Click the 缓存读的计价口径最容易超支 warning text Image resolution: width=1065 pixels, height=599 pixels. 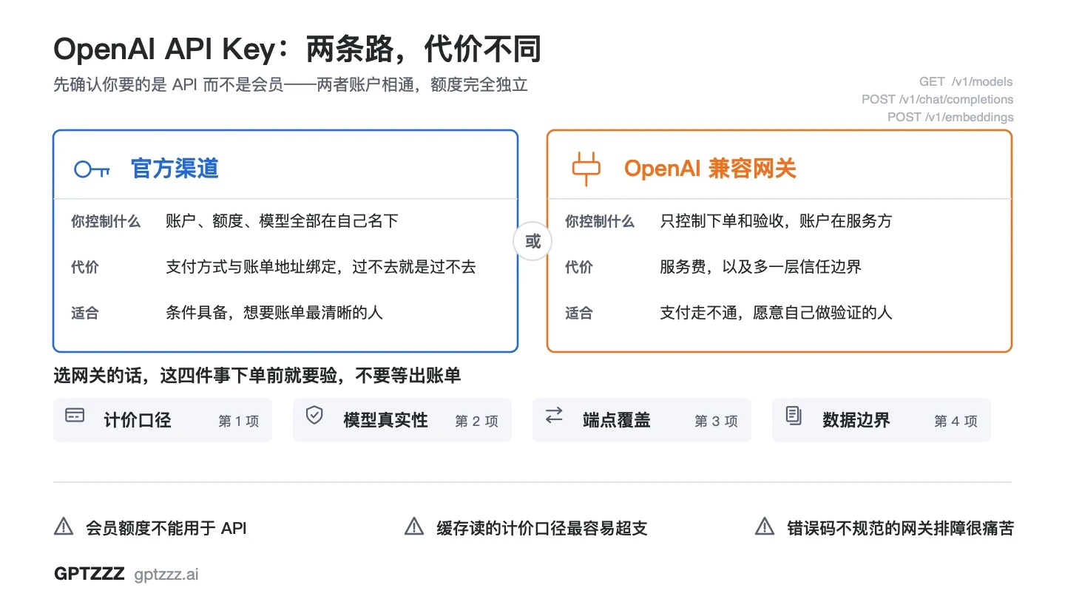(542, 528)
